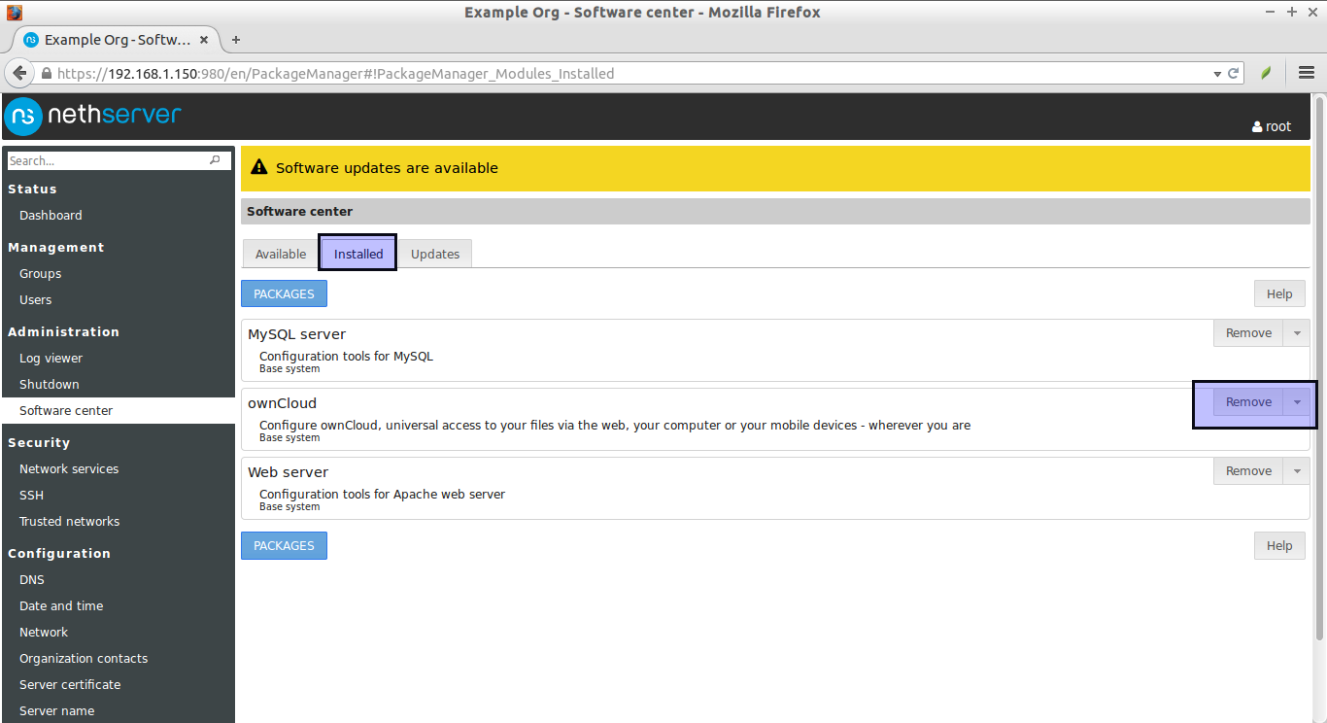Open a new browser tab with plus
This screenshot has width=1327, height=723.
(235, 40)
